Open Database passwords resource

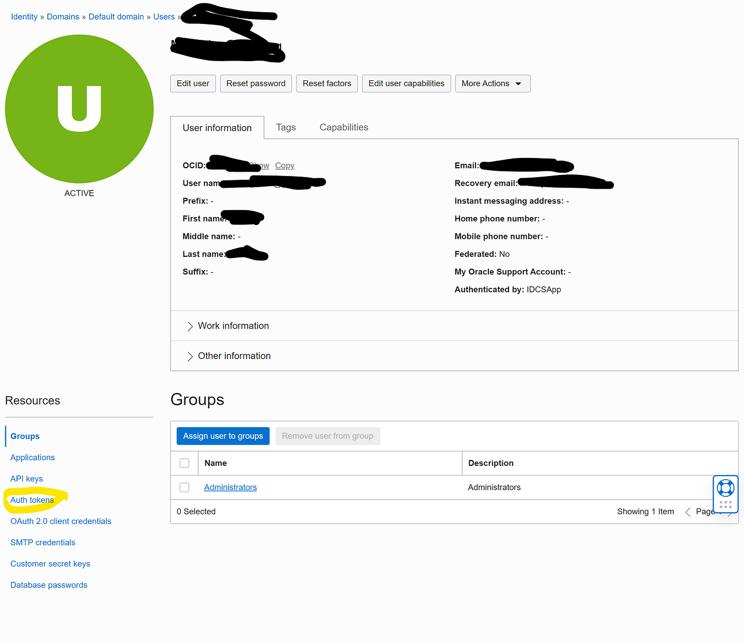49,585
